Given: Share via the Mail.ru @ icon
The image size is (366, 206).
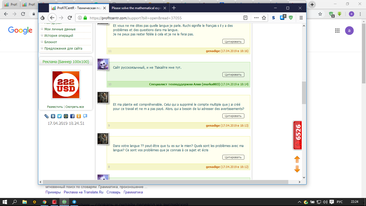Looking at the screenshot, I should pos(66,116).
